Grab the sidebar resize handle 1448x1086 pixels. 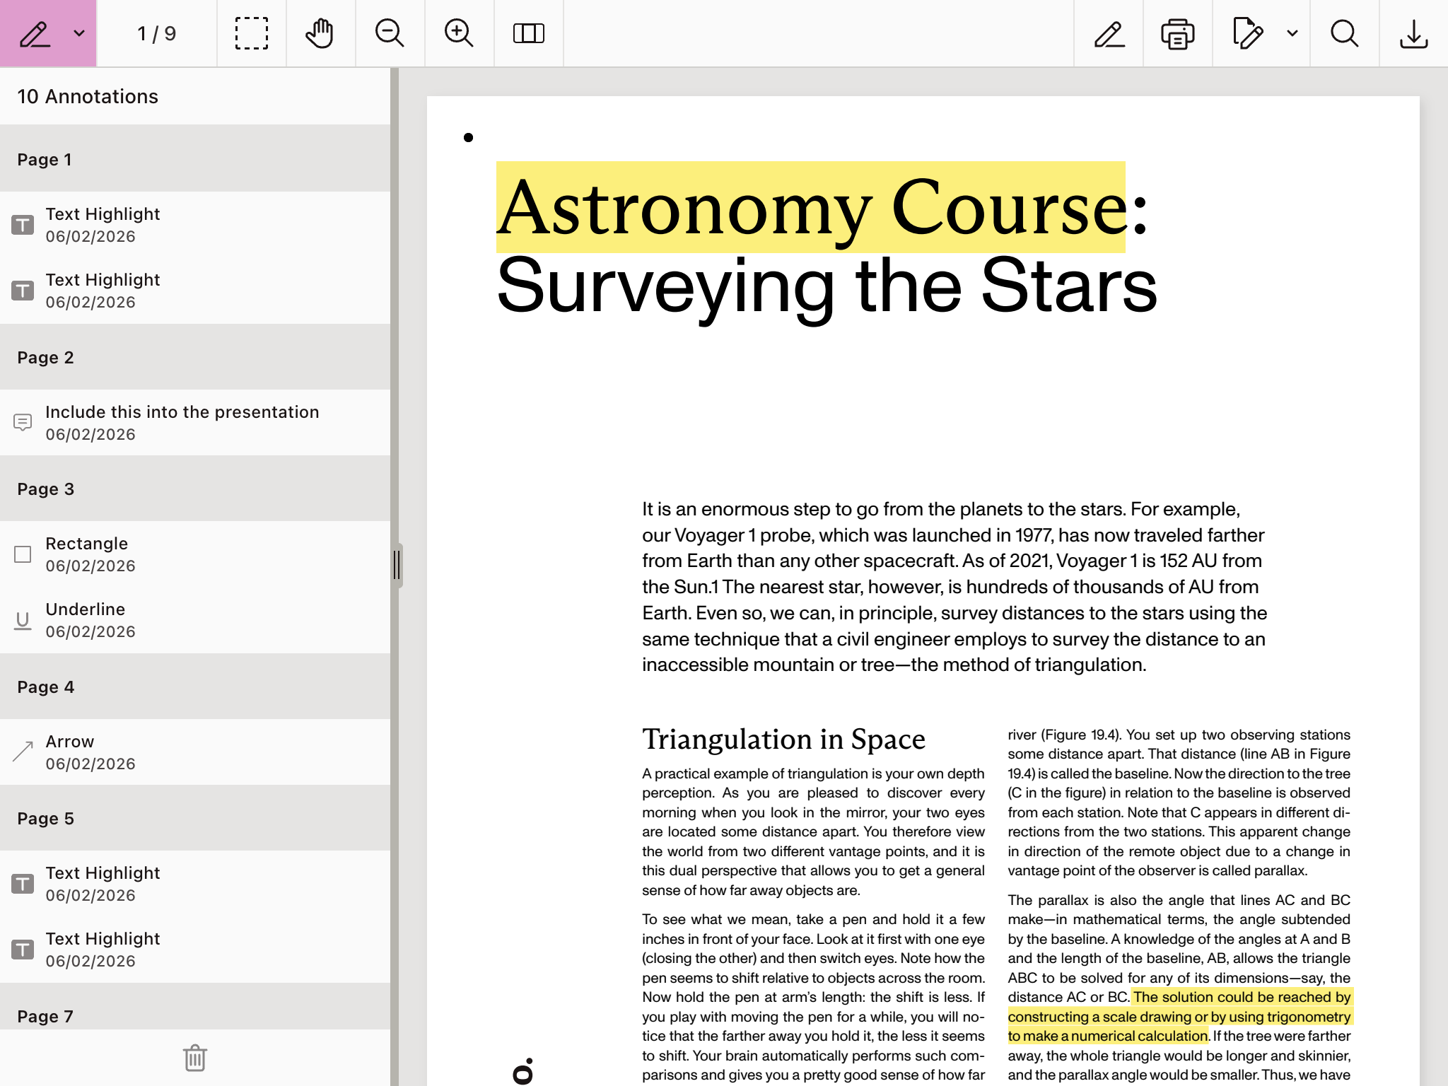[x=397, y=565]
